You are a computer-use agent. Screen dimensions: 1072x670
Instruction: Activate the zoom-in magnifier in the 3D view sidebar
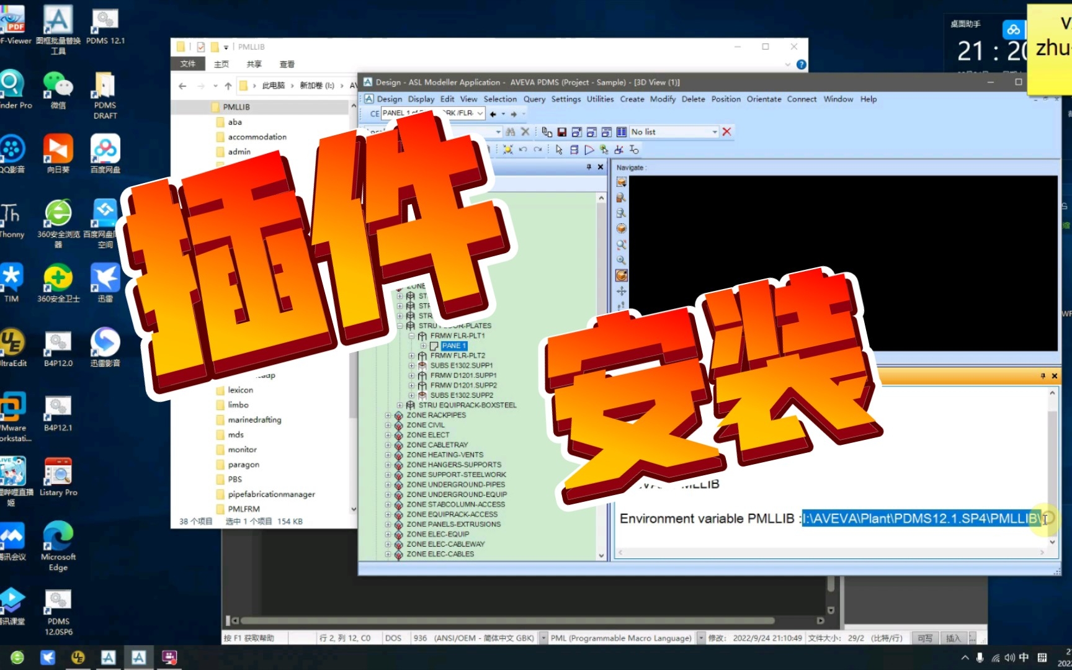(x=621, y=261)
